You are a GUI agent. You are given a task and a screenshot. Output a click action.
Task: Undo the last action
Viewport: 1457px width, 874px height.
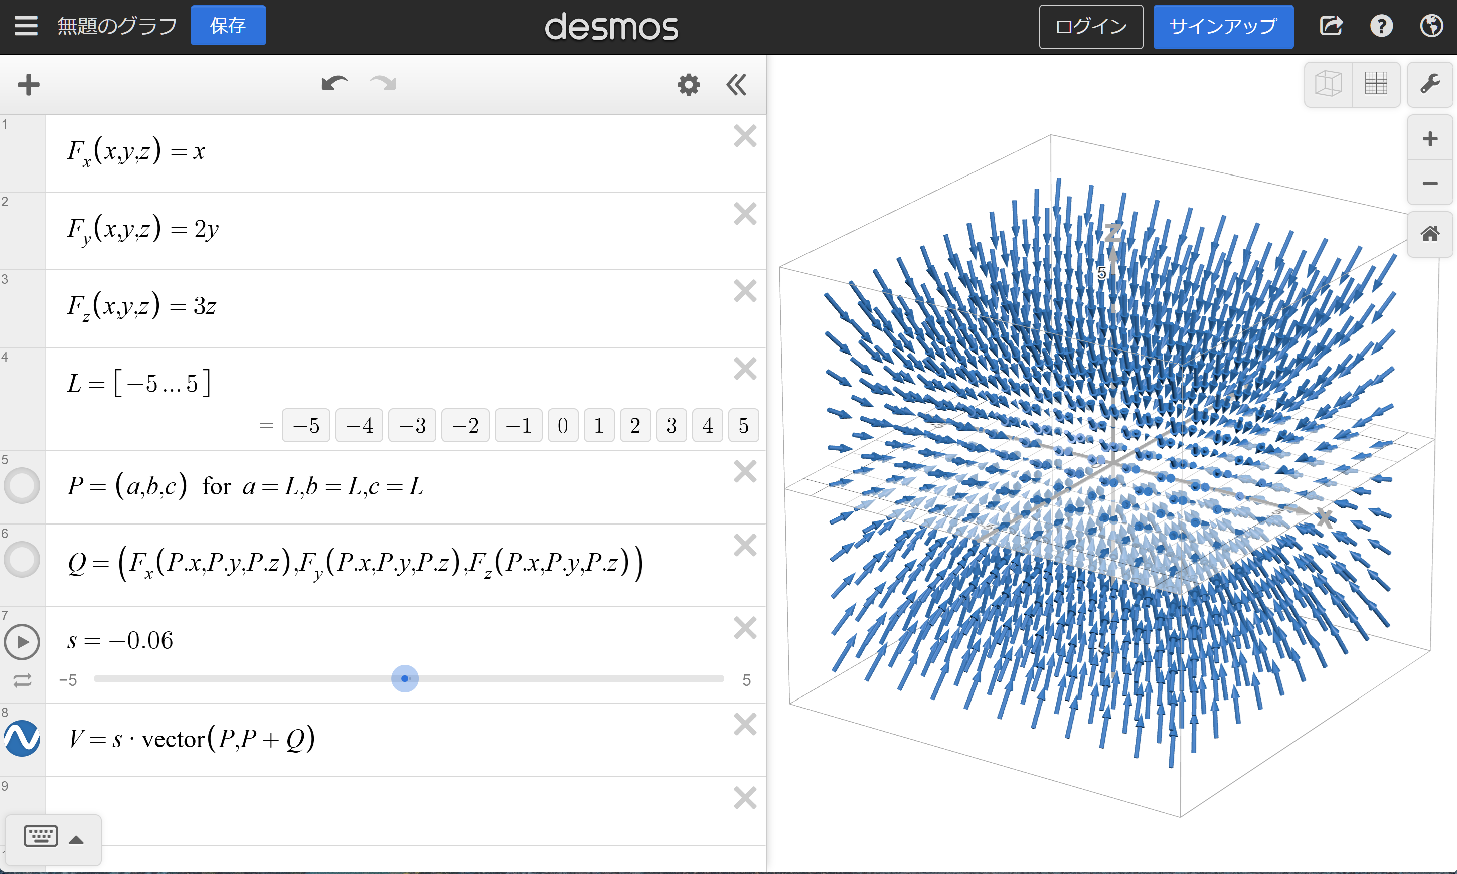[335, 85]
